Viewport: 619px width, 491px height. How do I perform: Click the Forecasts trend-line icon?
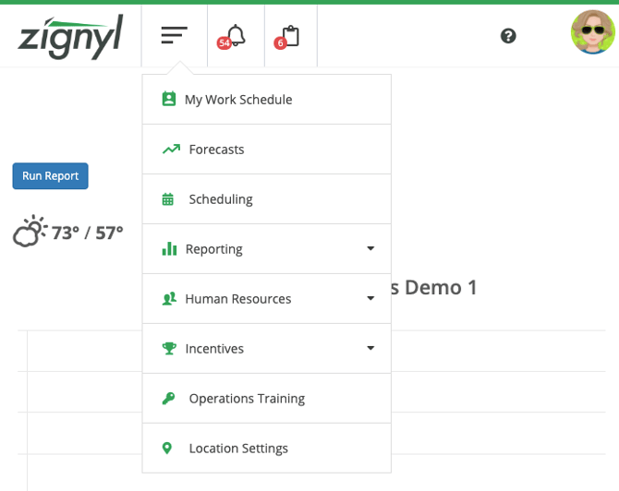(170, 150)
